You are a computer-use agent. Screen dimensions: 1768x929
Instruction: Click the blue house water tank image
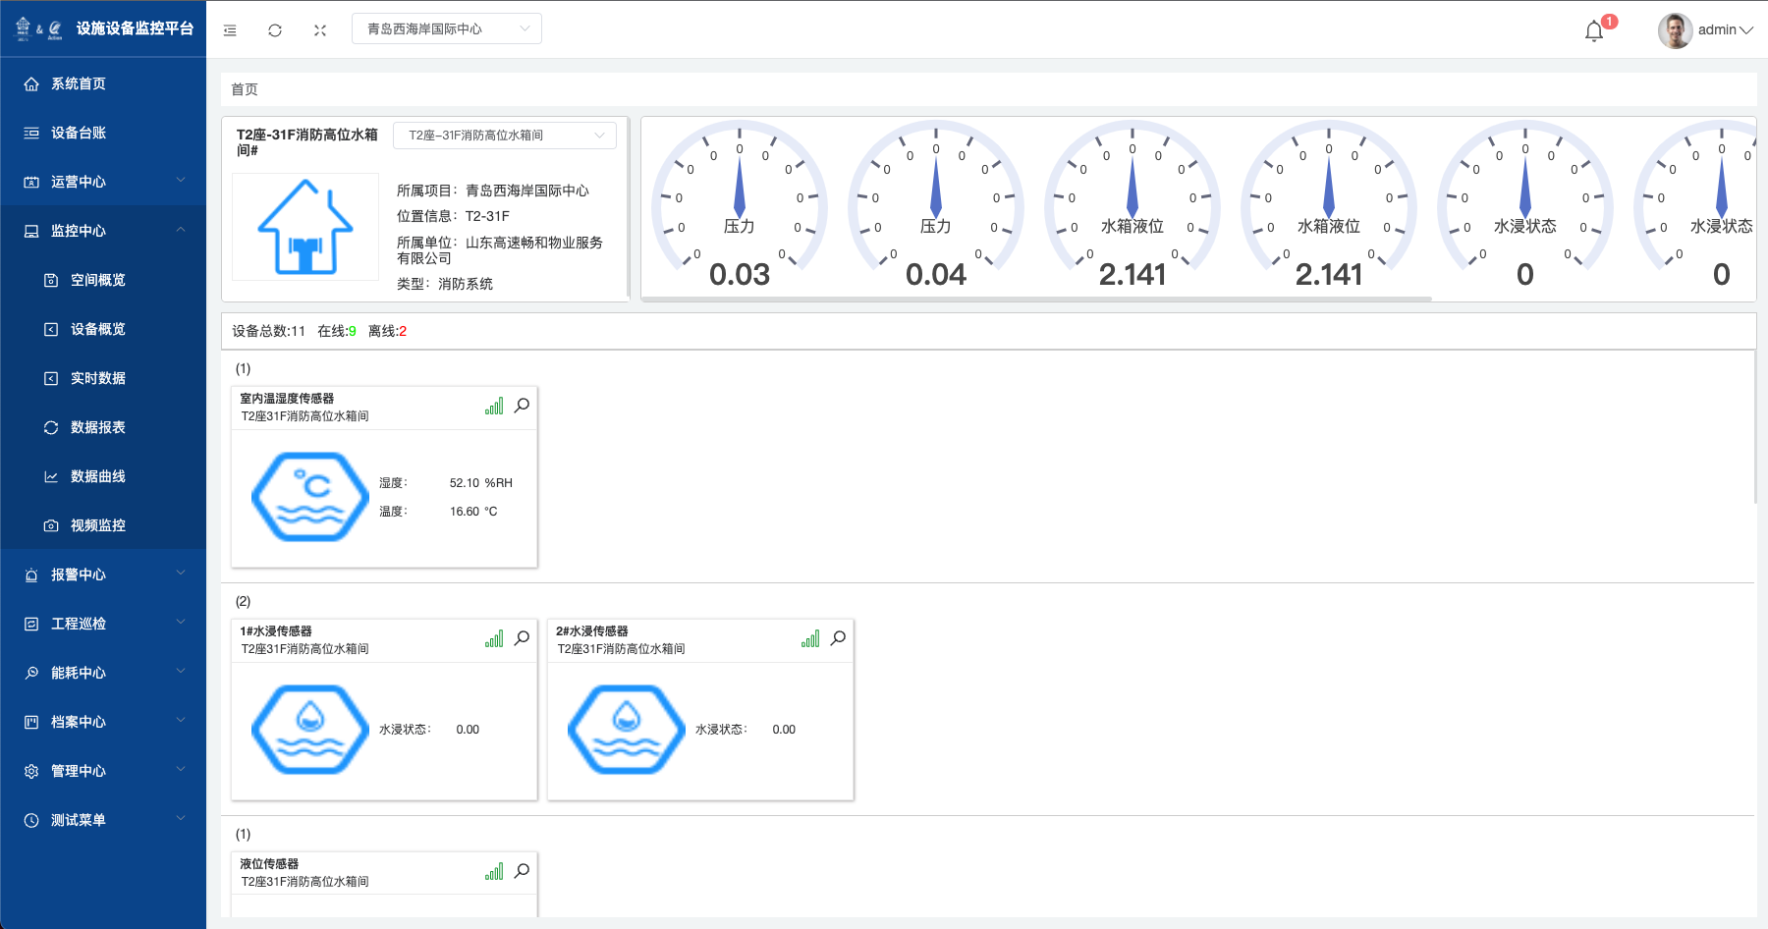tap(305, 227)
